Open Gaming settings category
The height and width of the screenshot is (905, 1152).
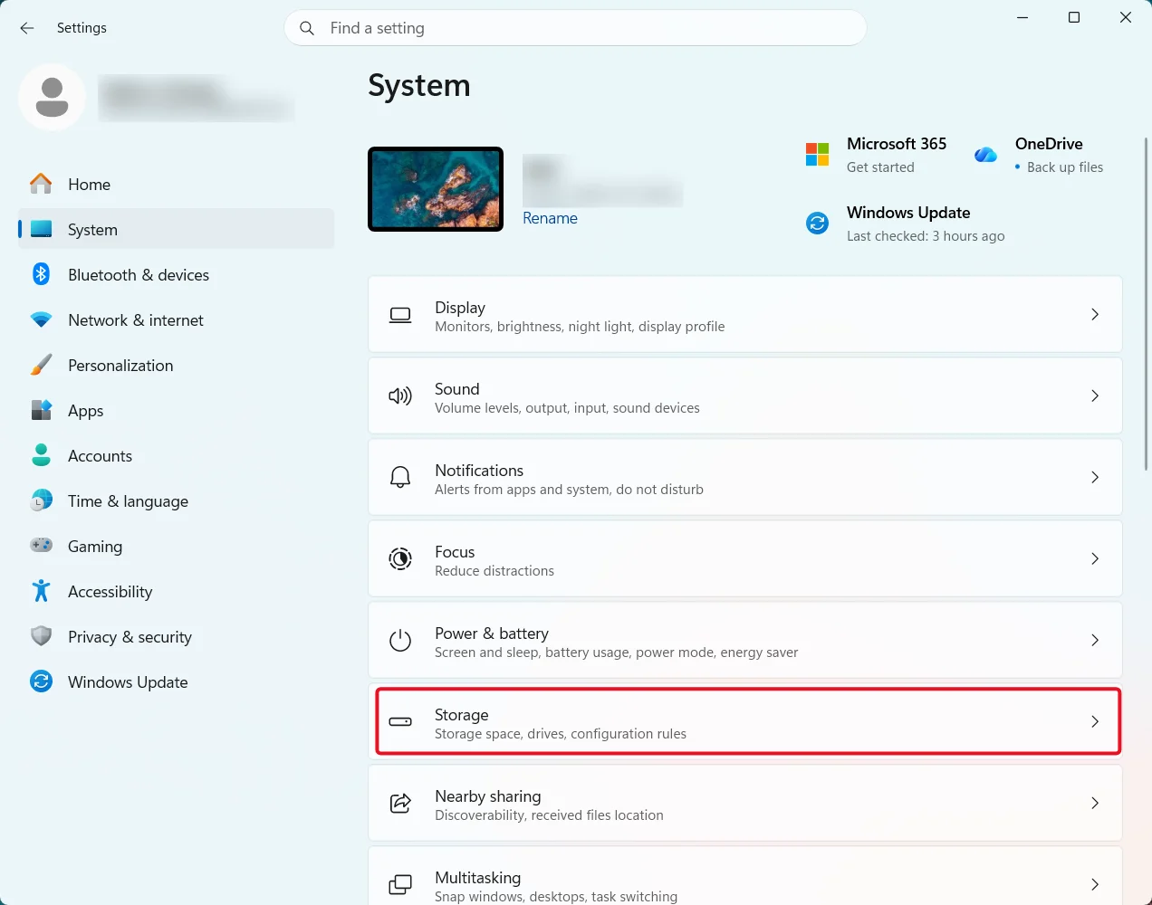click(x=176, y=546)
